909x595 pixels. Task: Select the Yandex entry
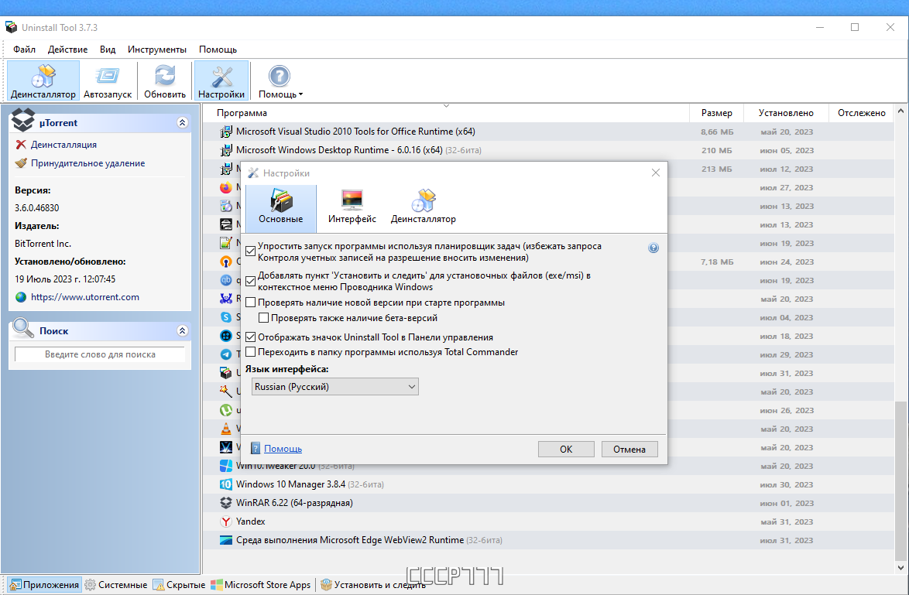[548, 521]
